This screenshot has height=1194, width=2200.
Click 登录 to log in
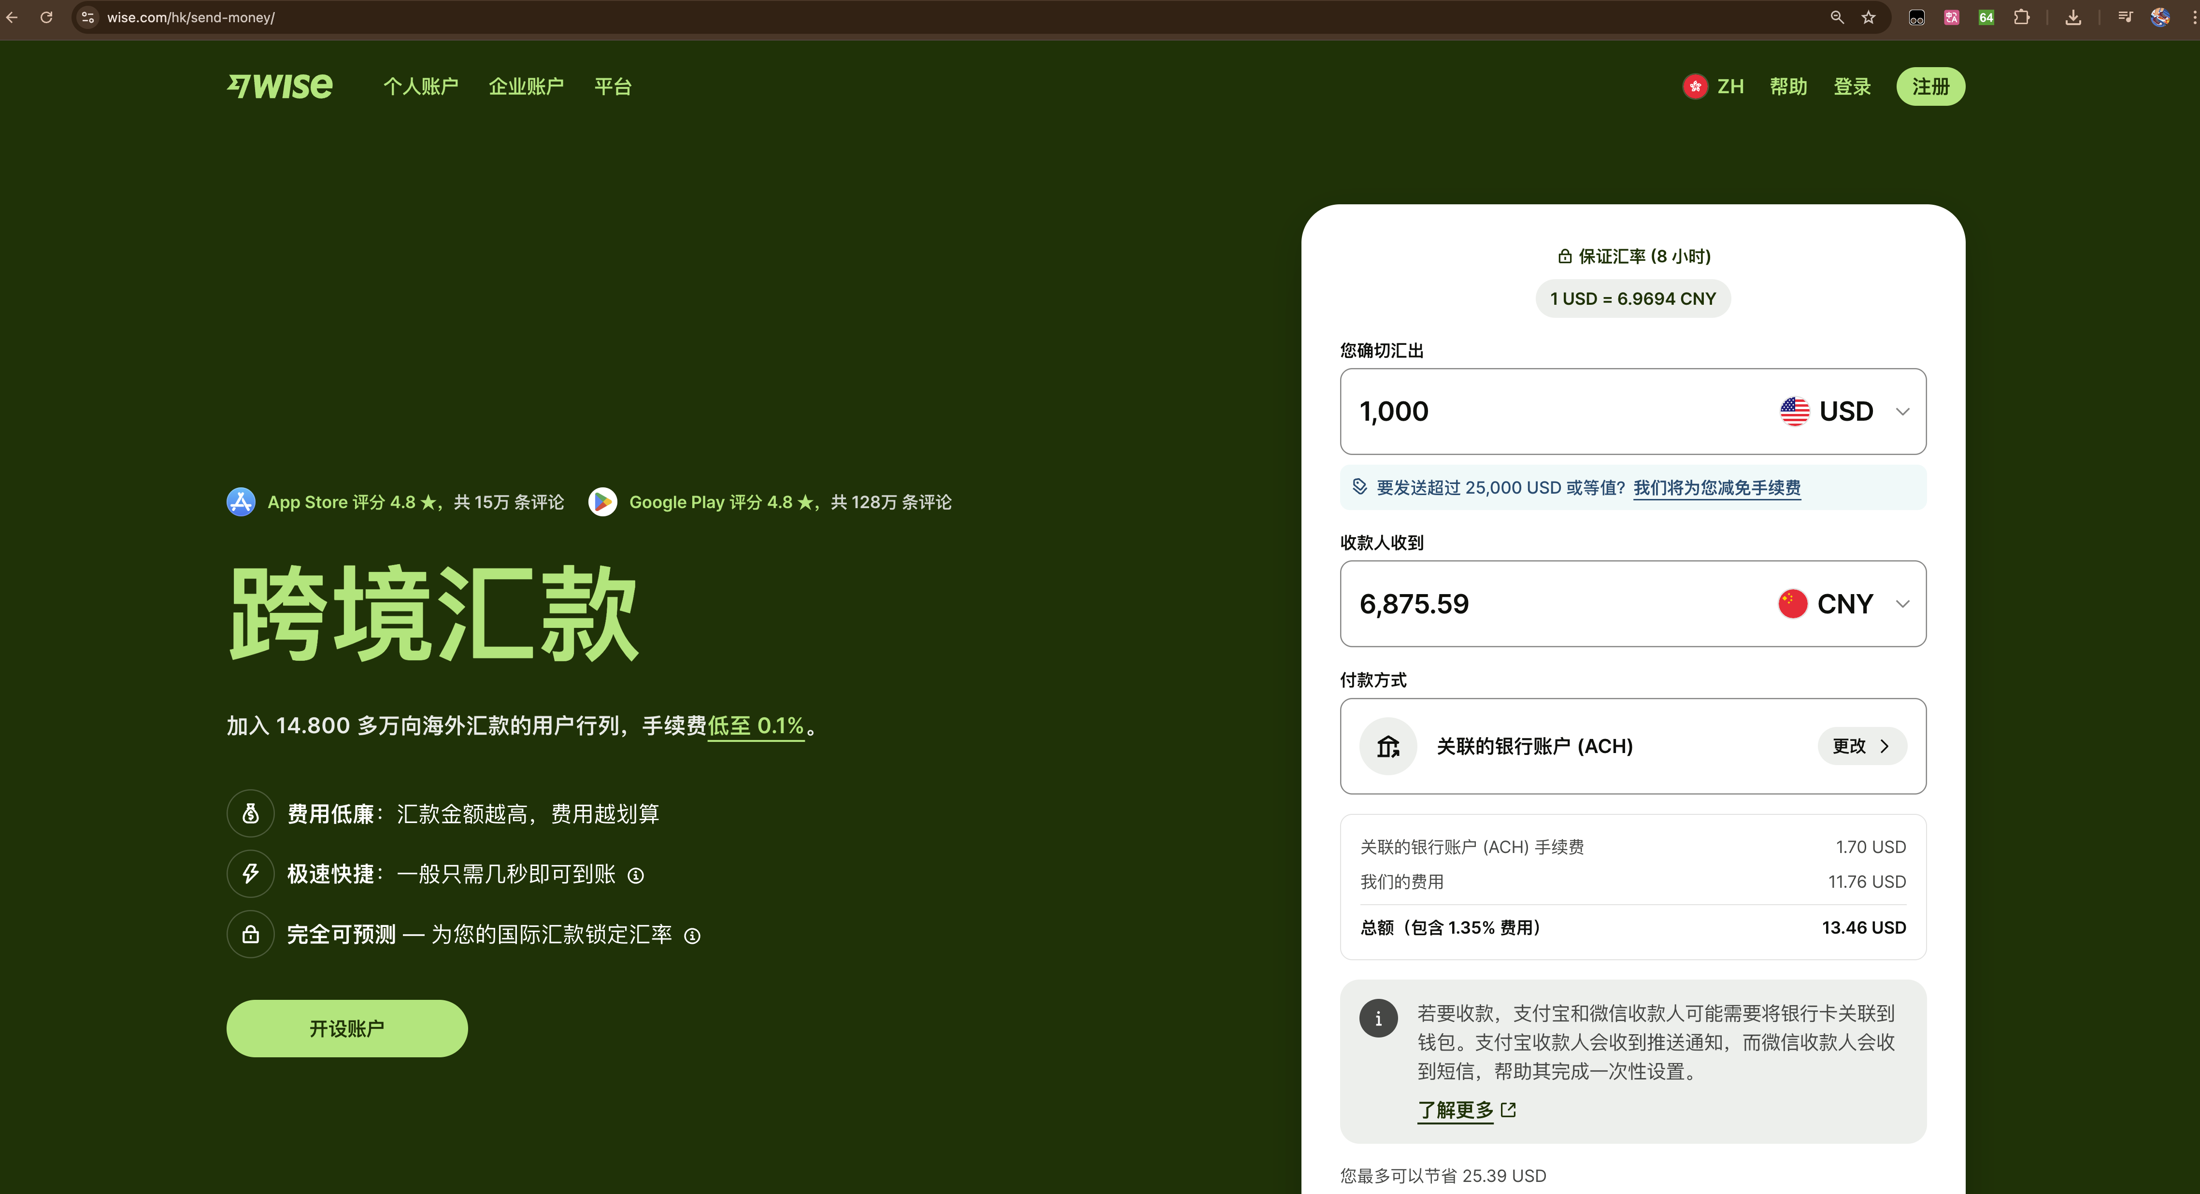click(1852, 86)
